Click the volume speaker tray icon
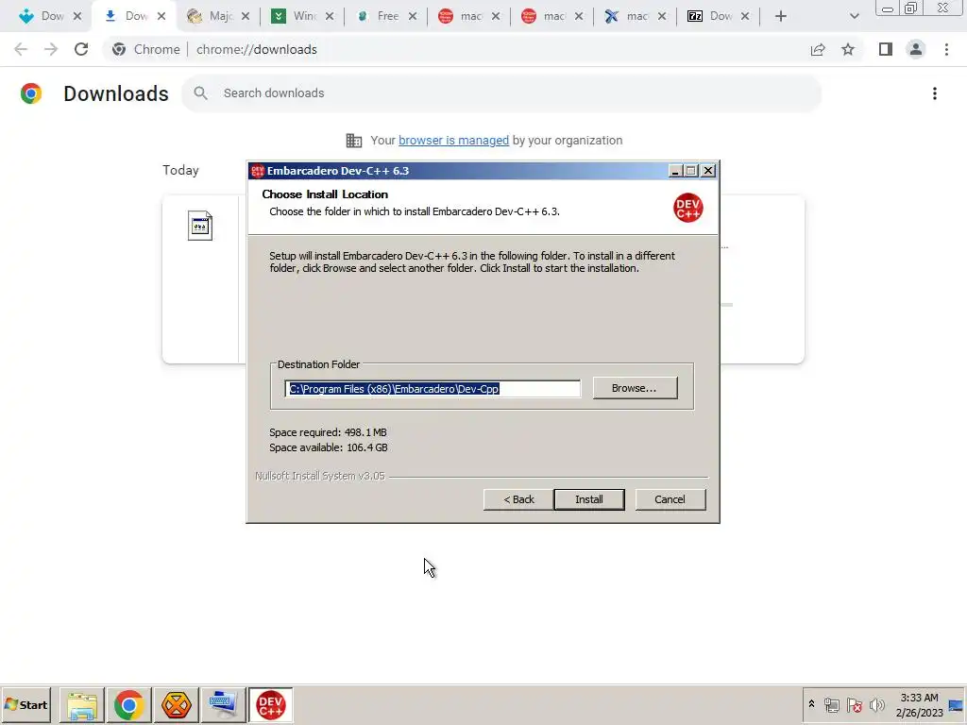Screen dimensions: 967x725 [x=876, y=704]
